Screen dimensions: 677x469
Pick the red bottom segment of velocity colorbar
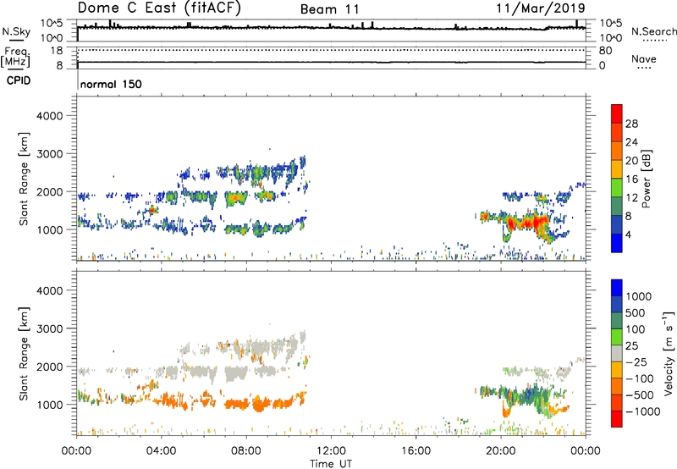pyautogui.click(x=617, y=419)
